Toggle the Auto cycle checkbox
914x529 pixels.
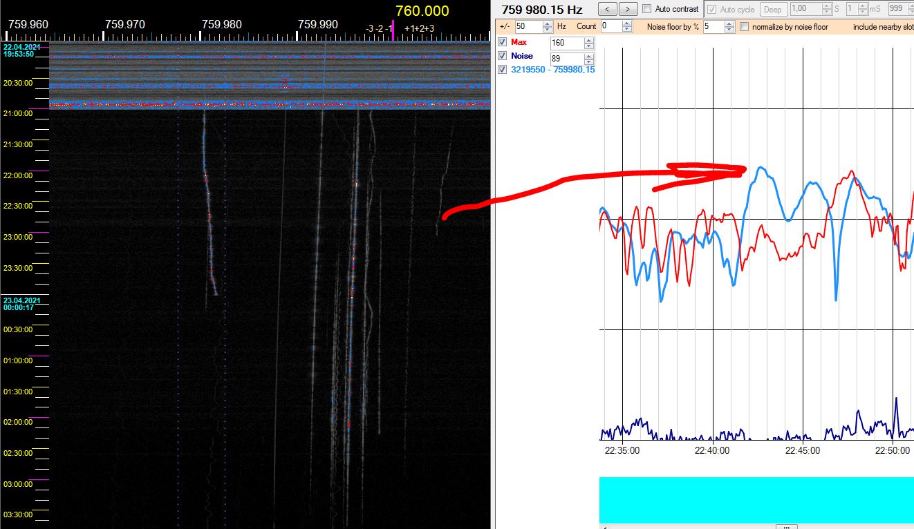click(712, 10)
